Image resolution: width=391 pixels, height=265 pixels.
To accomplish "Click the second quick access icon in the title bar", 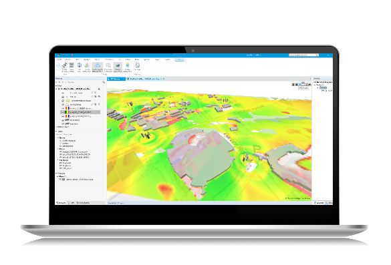I will (63, 55).
